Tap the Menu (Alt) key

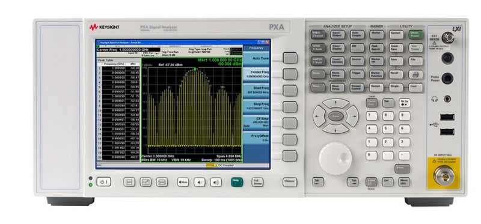(404, 182)
